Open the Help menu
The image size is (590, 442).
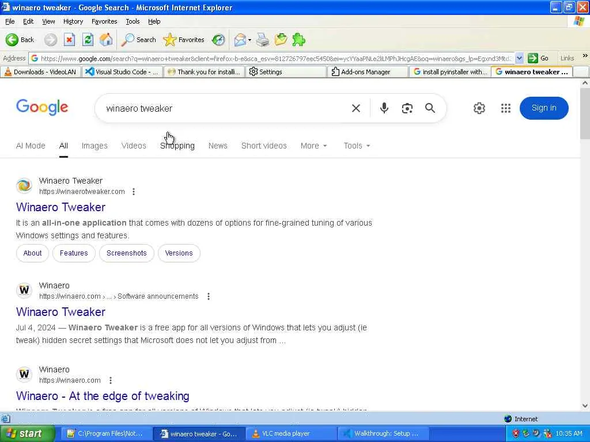click(x=154, y=21)
